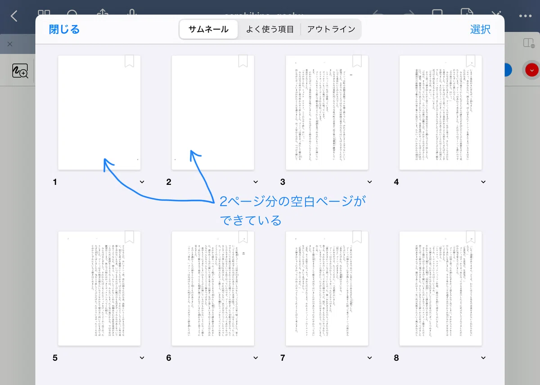Tap the 選択 button

(x=480, y=30)
